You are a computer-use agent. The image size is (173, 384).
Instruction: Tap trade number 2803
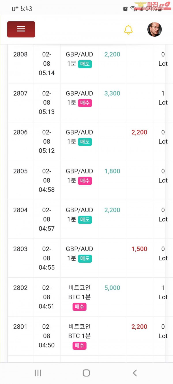tap(20, 249)
